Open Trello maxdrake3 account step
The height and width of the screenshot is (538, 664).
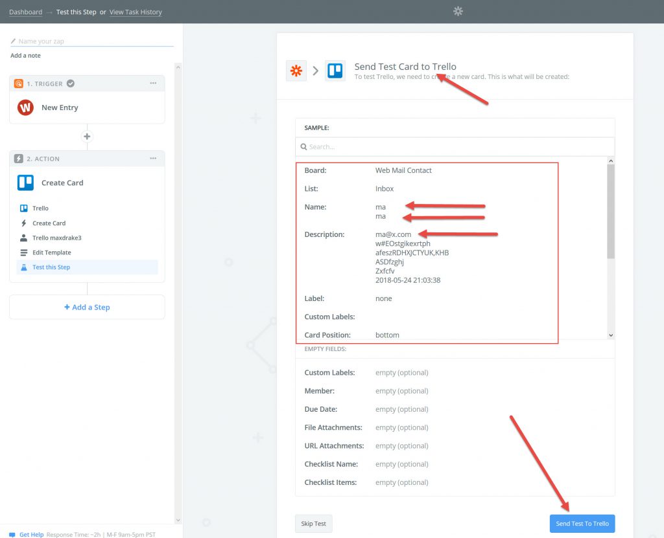click(x=56, y=238)
